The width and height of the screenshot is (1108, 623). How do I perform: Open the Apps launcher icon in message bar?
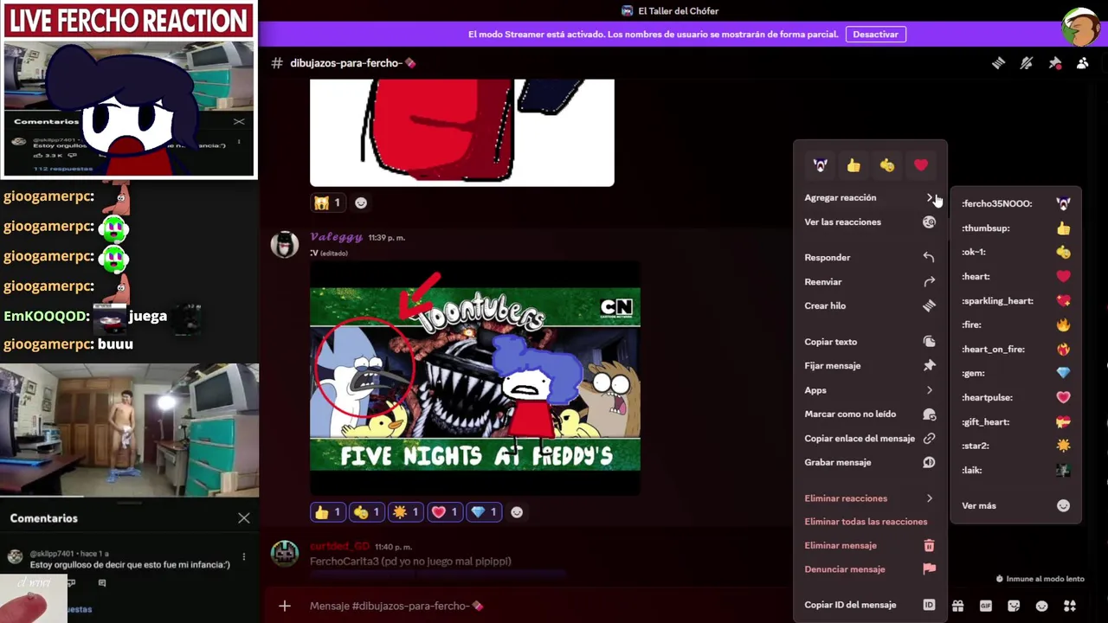coord(1070,606)
